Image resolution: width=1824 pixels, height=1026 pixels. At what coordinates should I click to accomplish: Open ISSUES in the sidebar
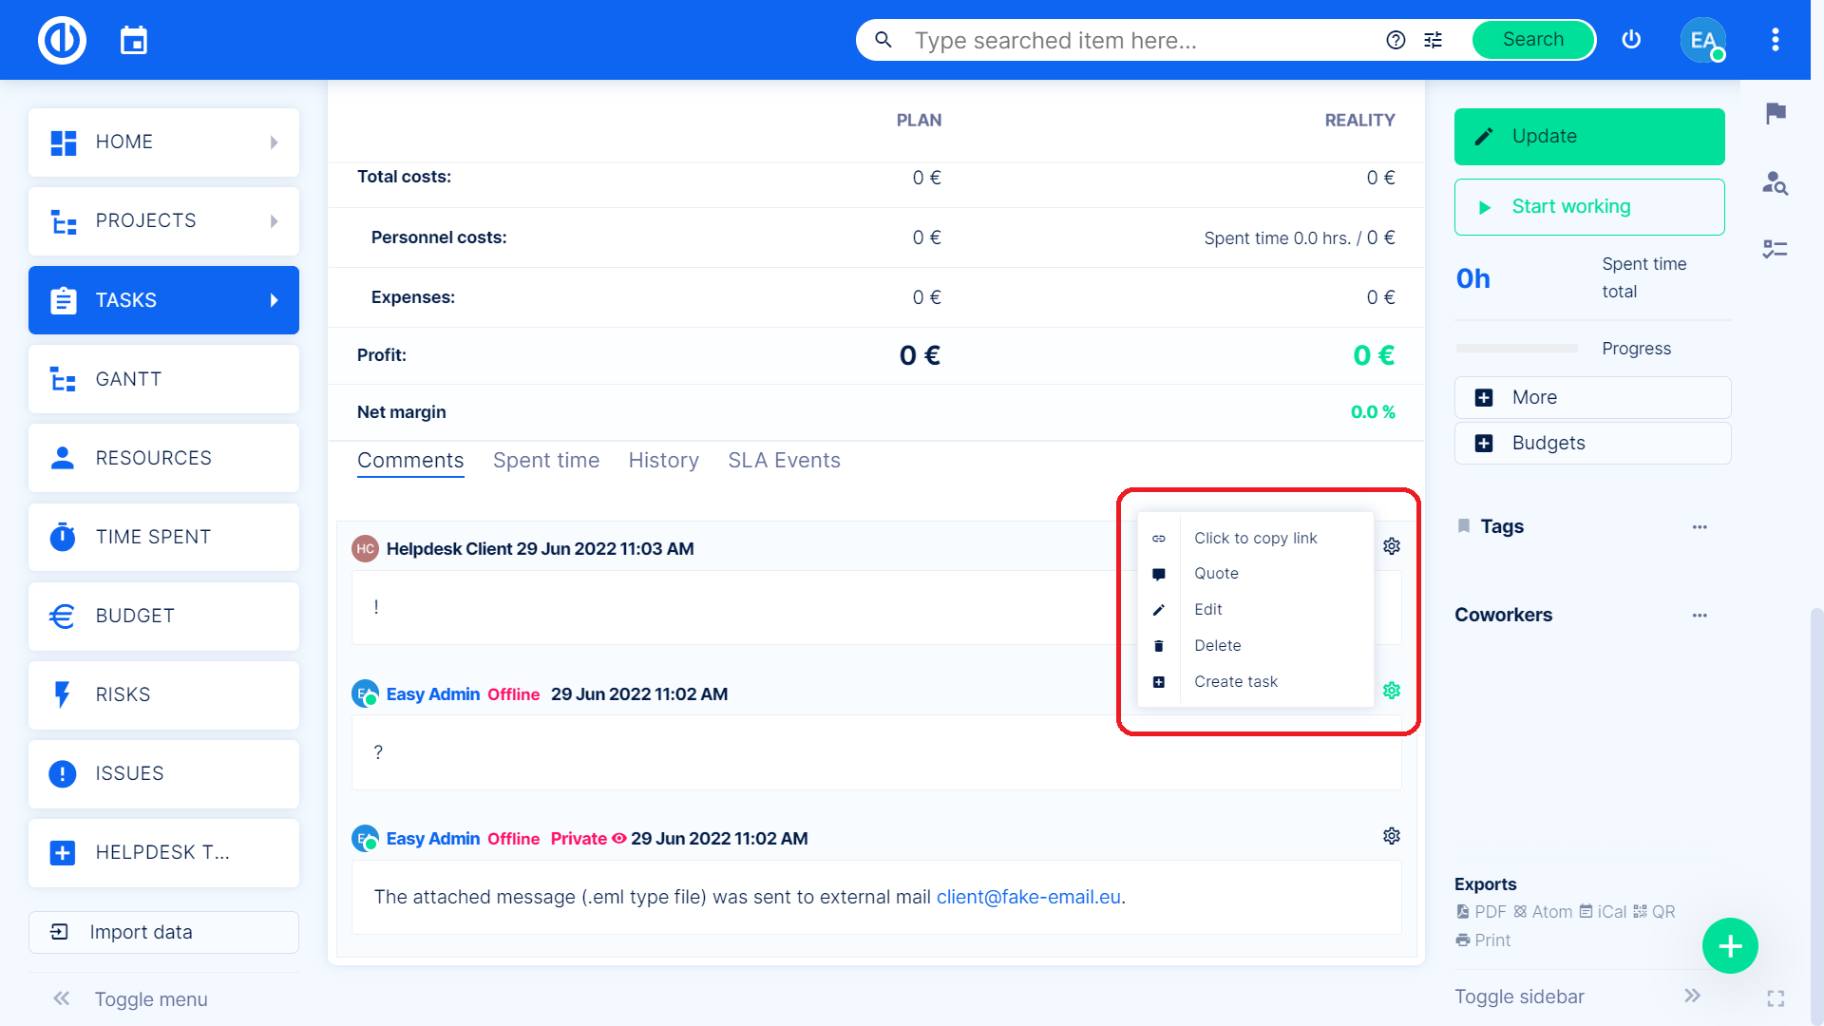163,773
